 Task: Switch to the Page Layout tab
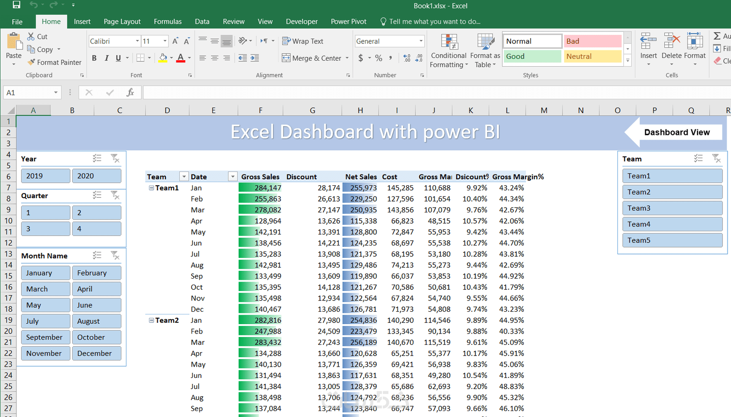[122, 21]
